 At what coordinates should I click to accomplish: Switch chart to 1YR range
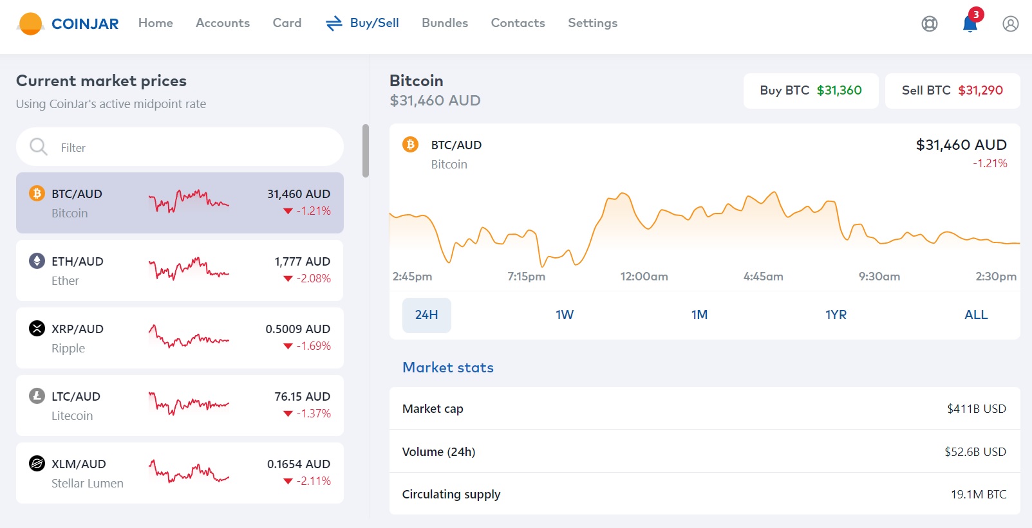coord(836,315)
